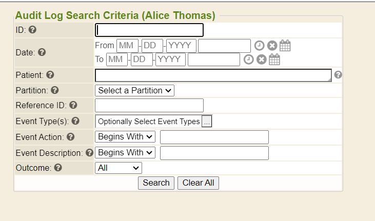375x221 pixels.
Task: Open the Select a Partition dropdown
Action: (134, 90)
